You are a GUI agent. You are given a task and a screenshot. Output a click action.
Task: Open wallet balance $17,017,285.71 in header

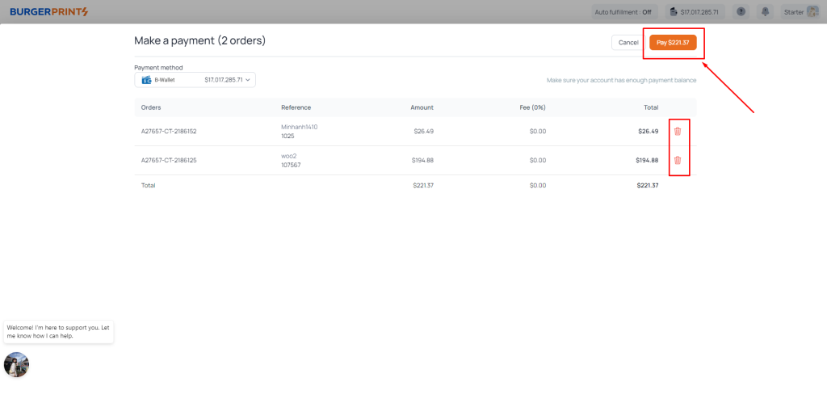[x=694, y=12]
